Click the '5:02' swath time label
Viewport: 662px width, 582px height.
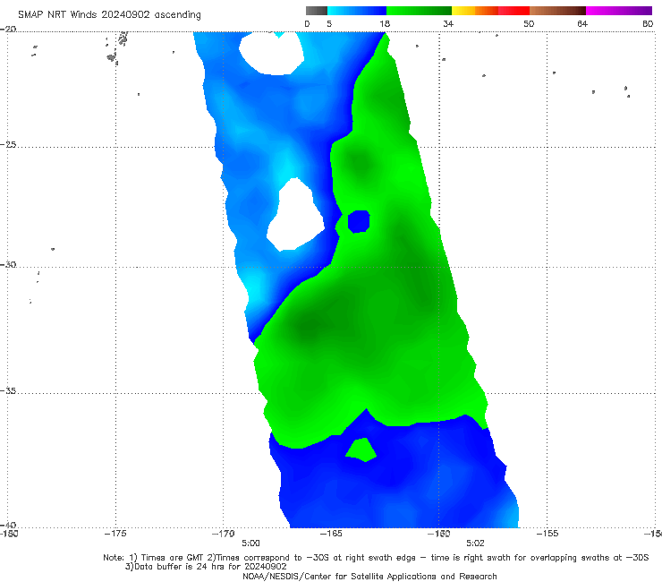[475, 543]
